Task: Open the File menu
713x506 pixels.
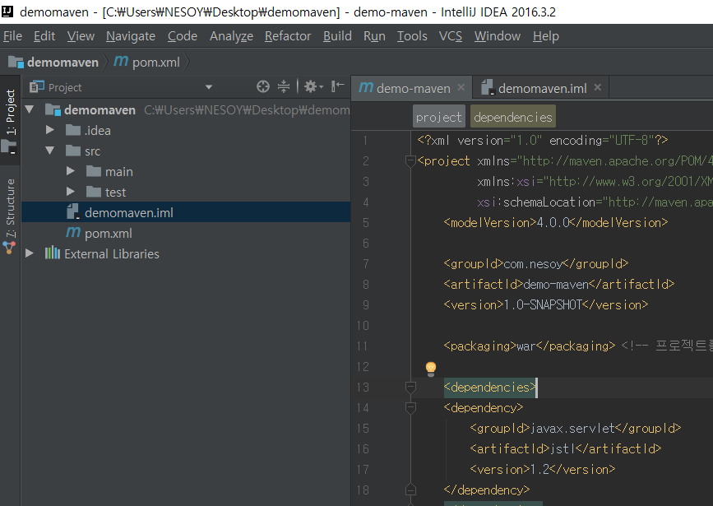Action: [12, 36]
